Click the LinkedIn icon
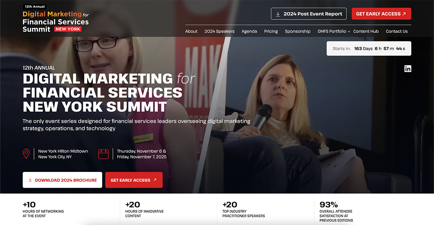Screen dimensions: 434x225 coord(408,69)
